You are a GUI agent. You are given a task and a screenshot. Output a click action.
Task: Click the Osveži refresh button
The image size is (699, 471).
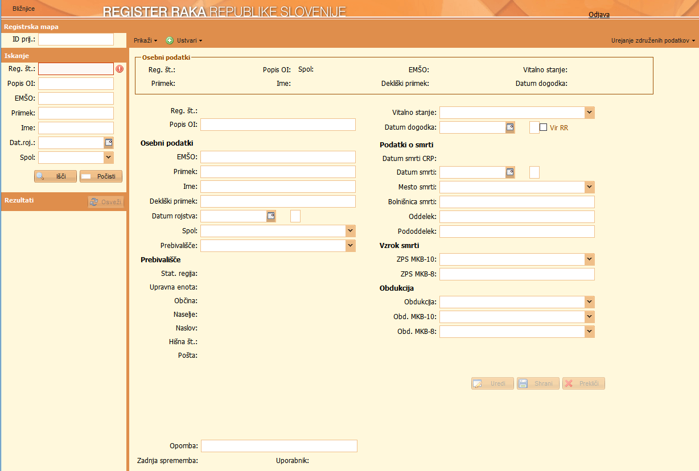[106, 202]
